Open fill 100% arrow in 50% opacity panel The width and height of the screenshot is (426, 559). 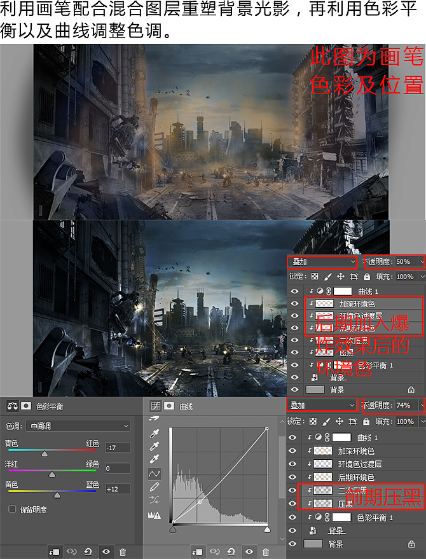click(x=422, y=277)
